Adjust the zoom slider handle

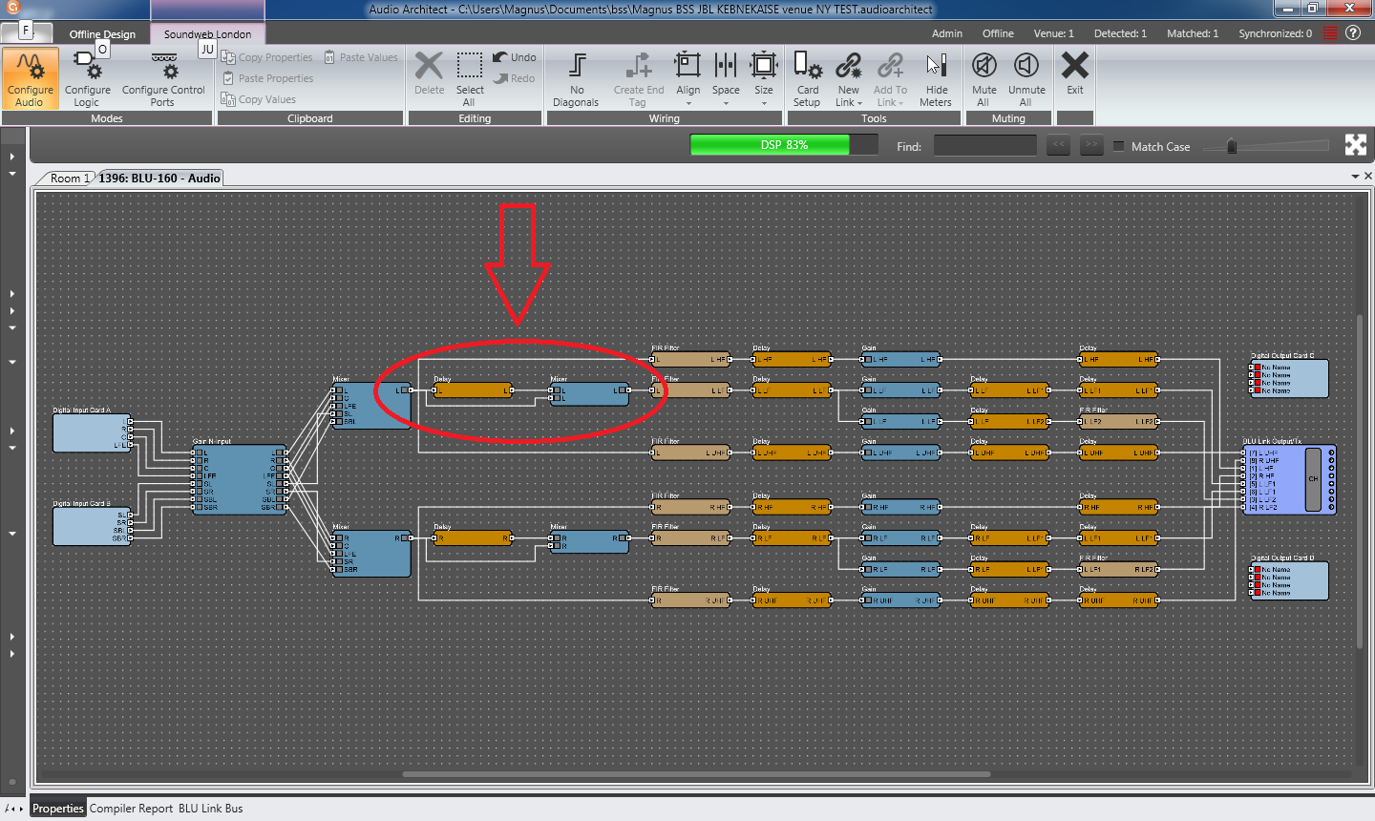(x=1232, y=146)
